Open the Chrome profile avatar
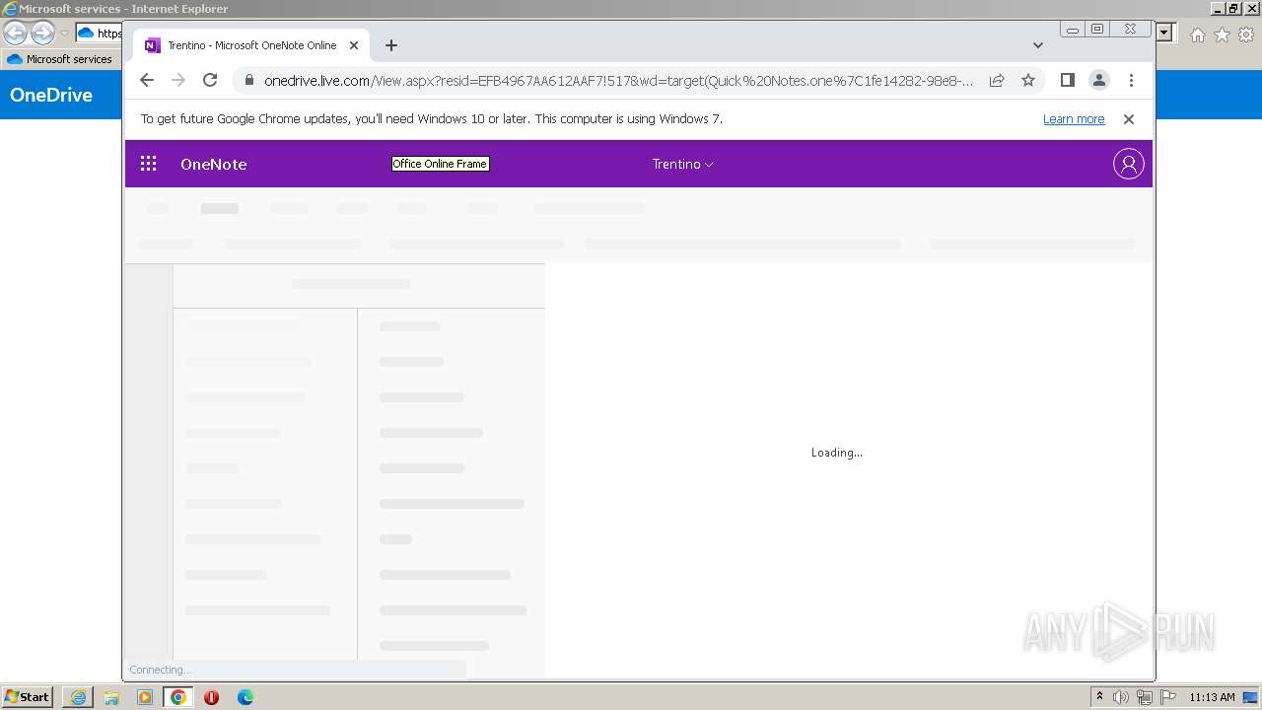Image resolution: width=1262 pixels, height=710 pixels. tap(1099, 81)
